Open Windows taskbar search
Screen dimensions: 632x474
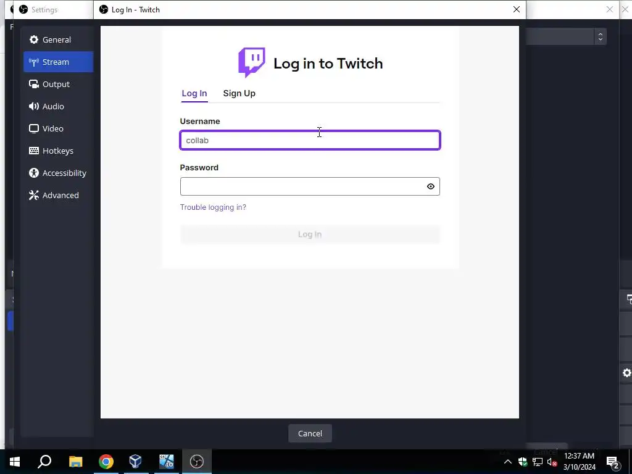44,462
